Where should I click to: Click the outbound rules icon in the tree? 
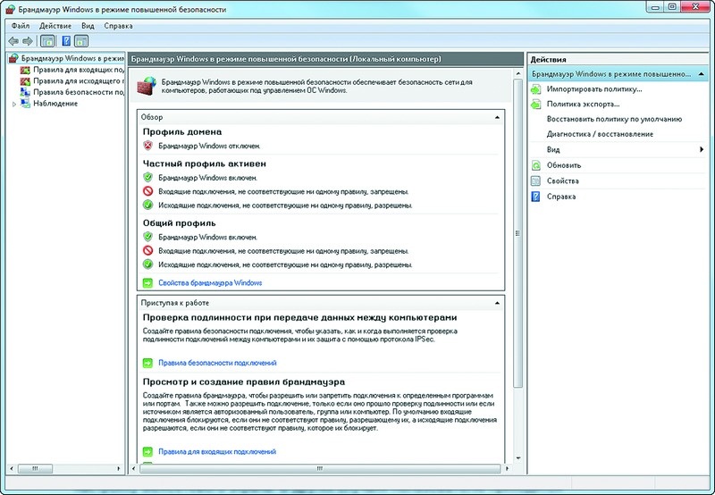pos(25,81)
